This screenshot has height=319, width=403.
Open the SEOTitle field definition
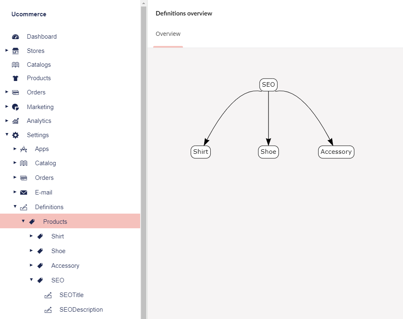[71, 295]
